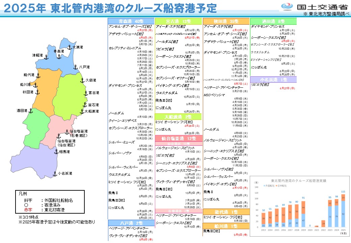Select the anchor icon next to 能代港 on the map
Viewport: 351px width, 243px height.
click(38, 76)
